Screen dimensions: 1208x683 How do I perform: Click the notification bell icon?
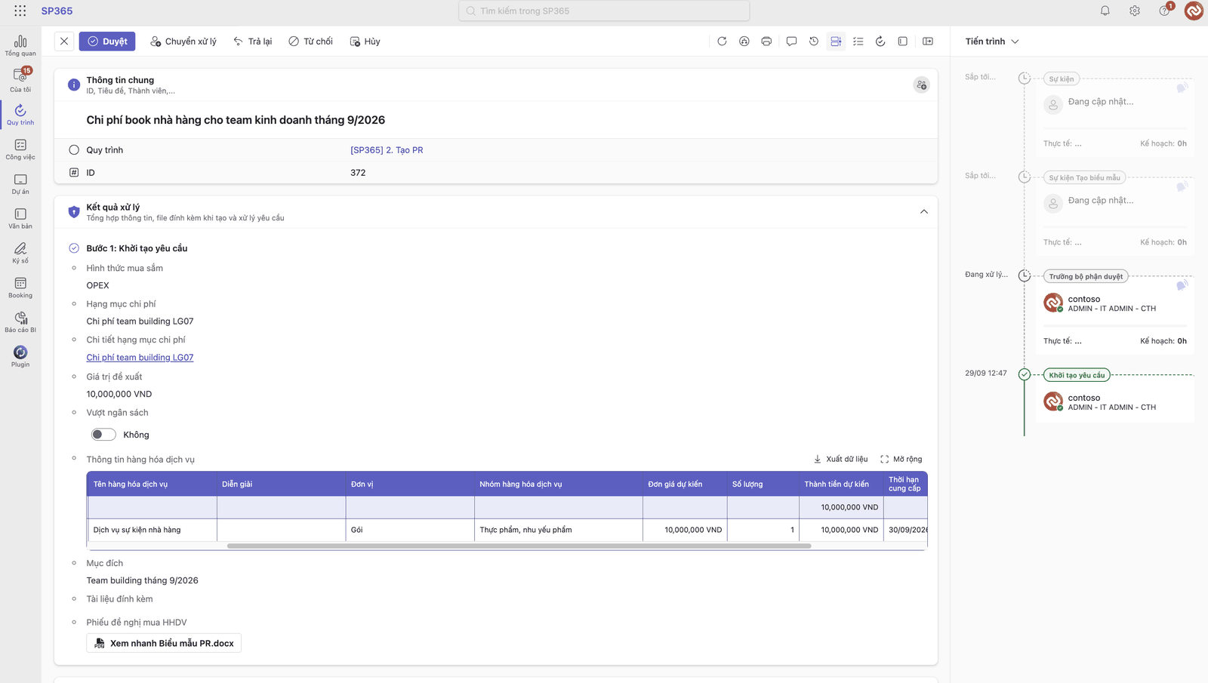click(1105, 11)
